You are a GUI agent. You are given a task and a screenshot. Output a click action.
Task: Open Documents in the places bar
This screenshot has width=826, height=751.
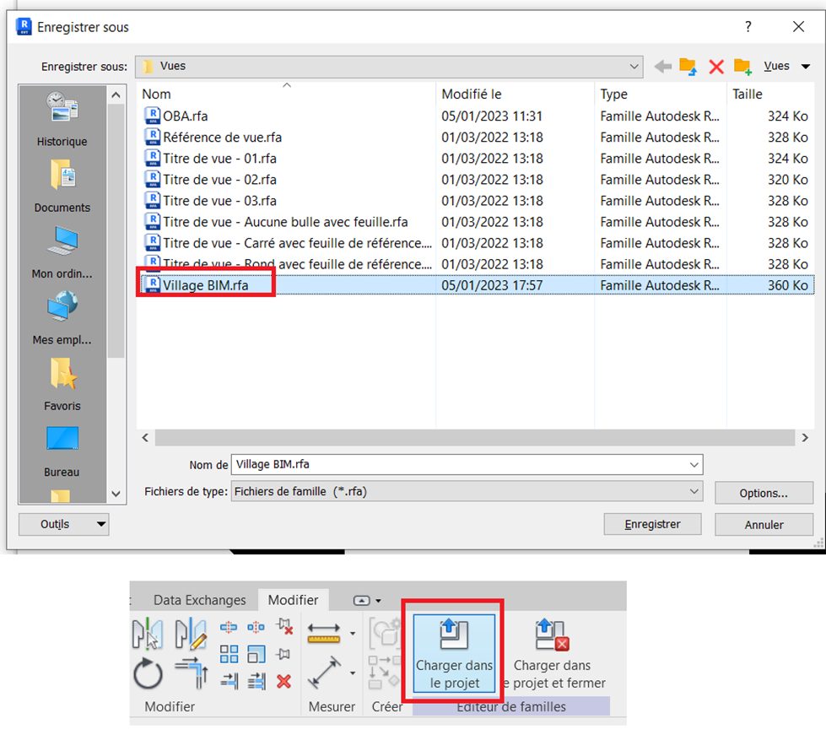pyautogui.click(x=62, y=186)
